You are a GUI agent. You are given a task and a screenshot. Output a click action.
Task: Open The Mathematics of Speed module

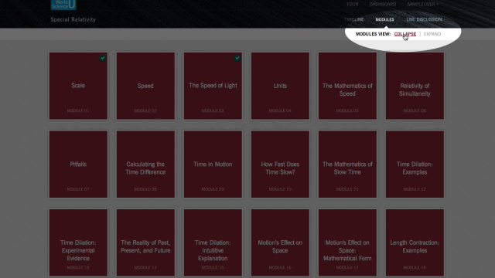point(347,86)
